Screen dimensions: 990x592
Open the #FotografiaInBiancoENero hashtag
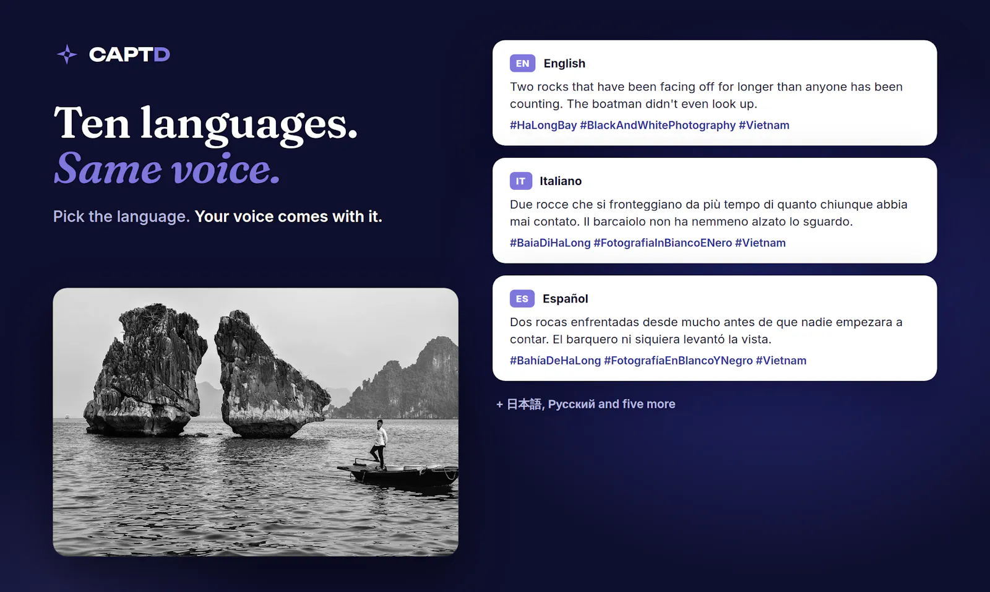pyautogui.click(x=663, y=242)
